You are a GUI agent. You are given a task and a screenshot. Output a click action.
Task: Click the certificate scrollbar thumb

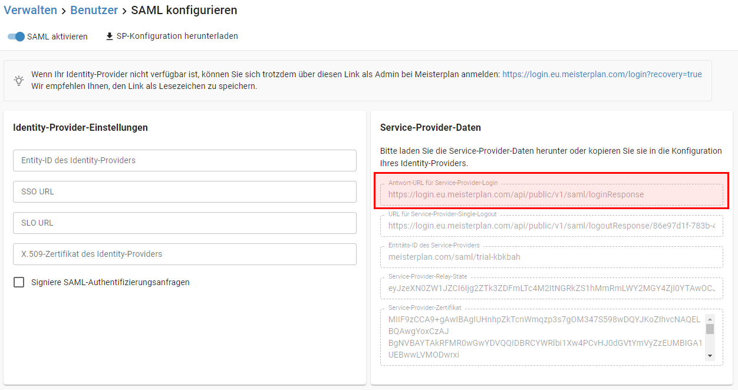(710, 329)
